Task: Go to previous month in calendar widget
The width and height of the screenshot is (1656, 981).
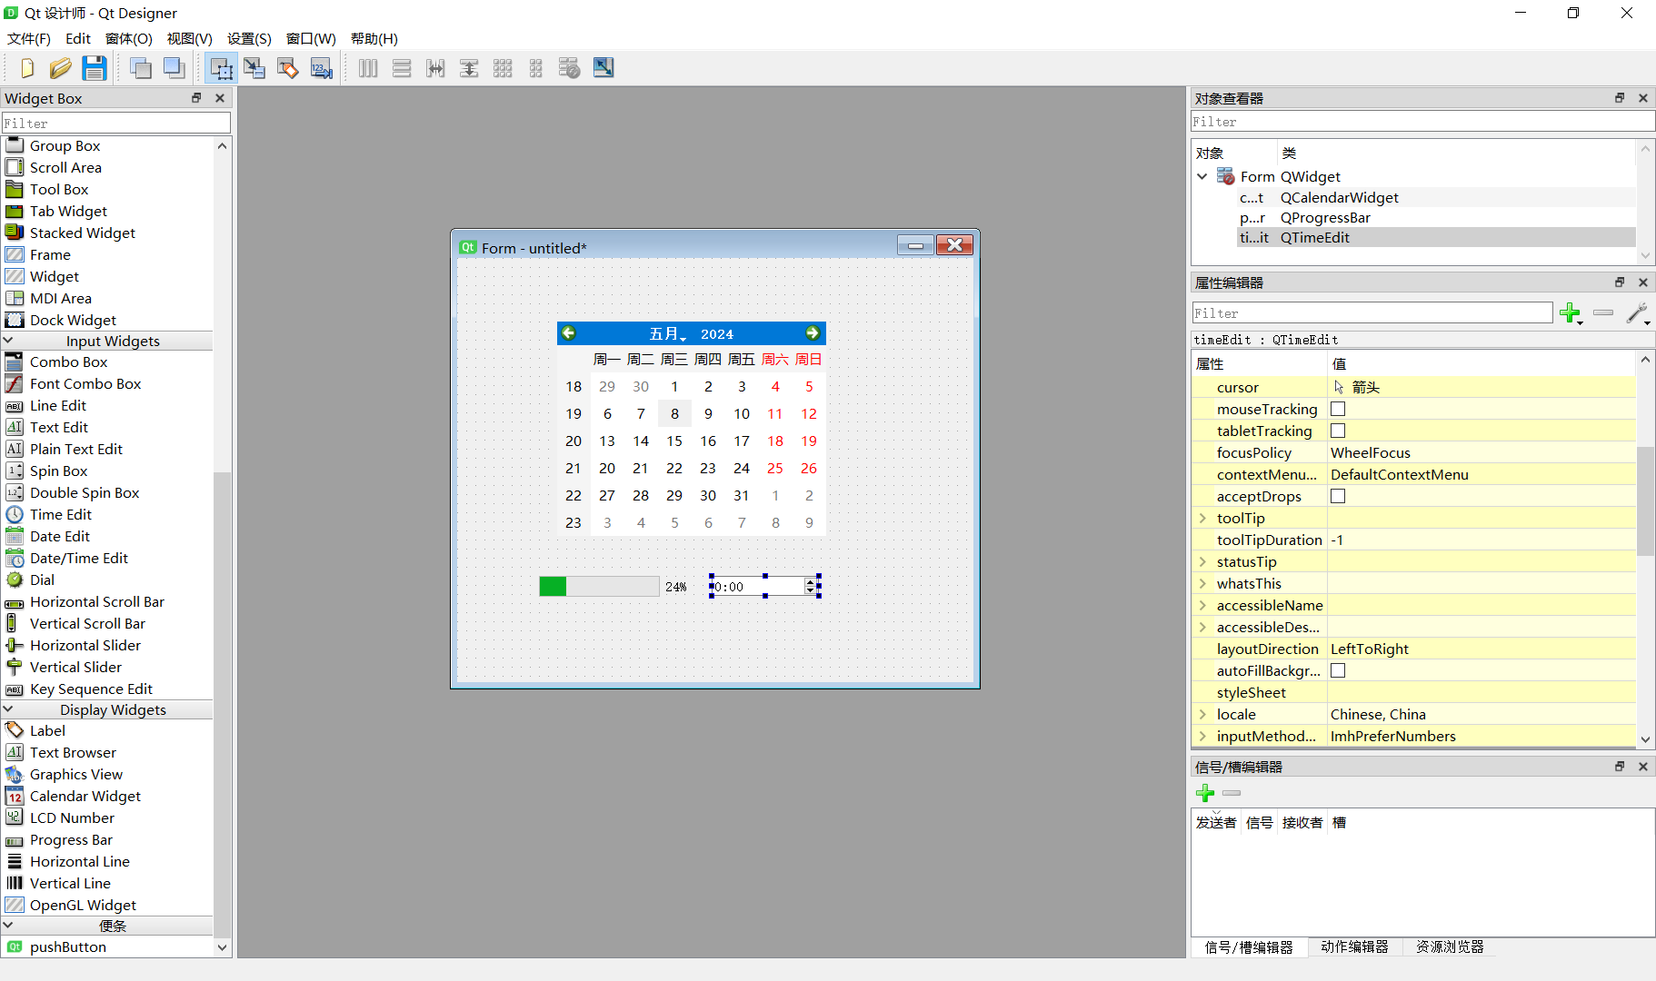Action: [569, 333]
